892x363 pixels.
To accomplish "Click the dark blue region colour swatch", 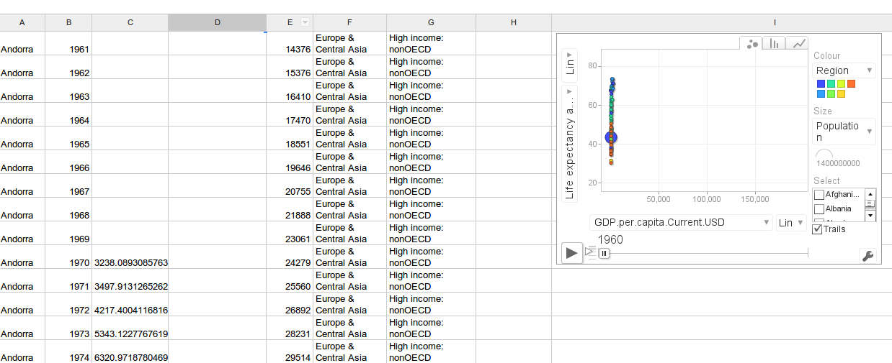I will 821,84.
